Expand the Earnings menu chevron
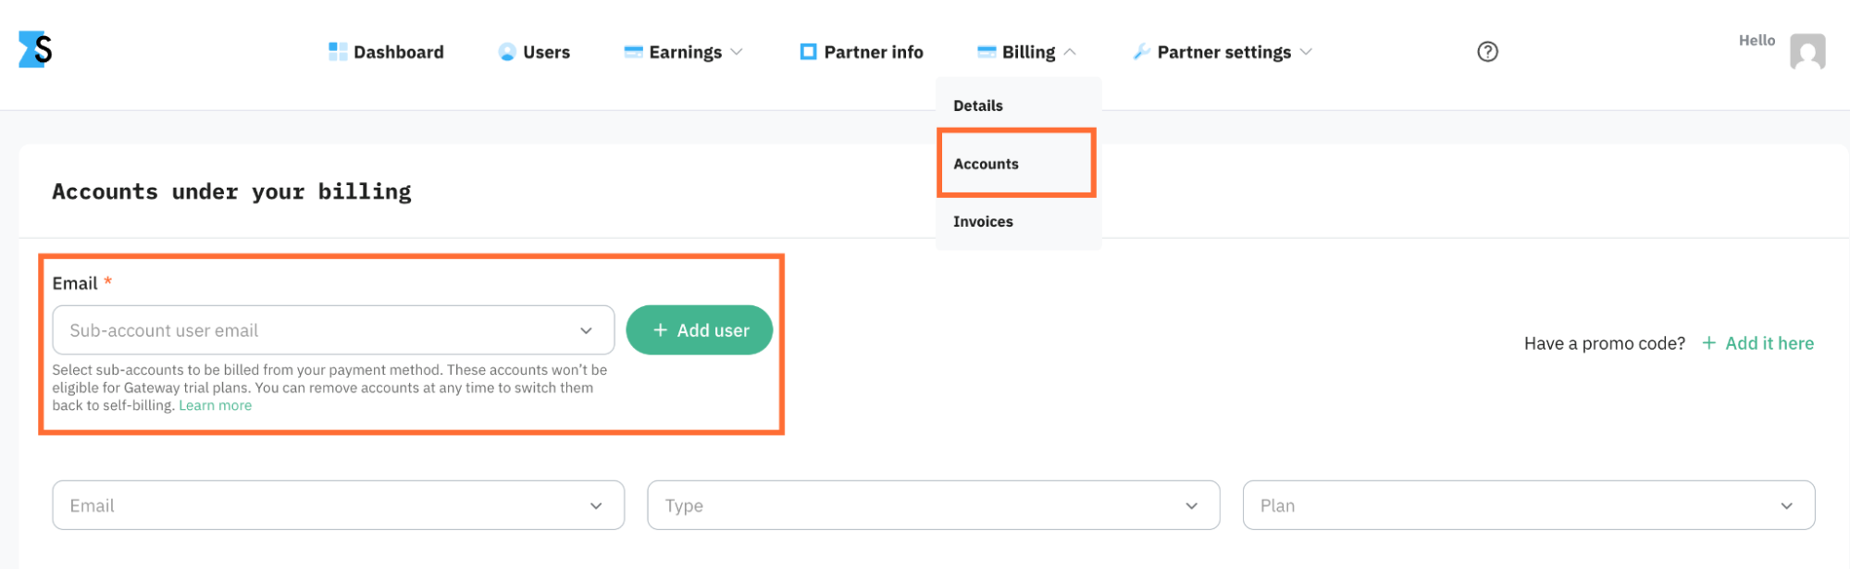 tap(737, 52)
